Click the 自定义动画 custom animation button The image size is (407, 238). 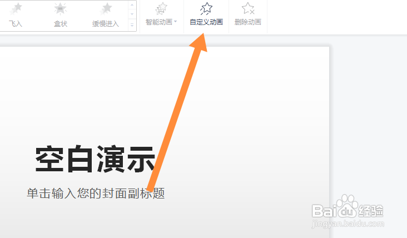(206, 14)
